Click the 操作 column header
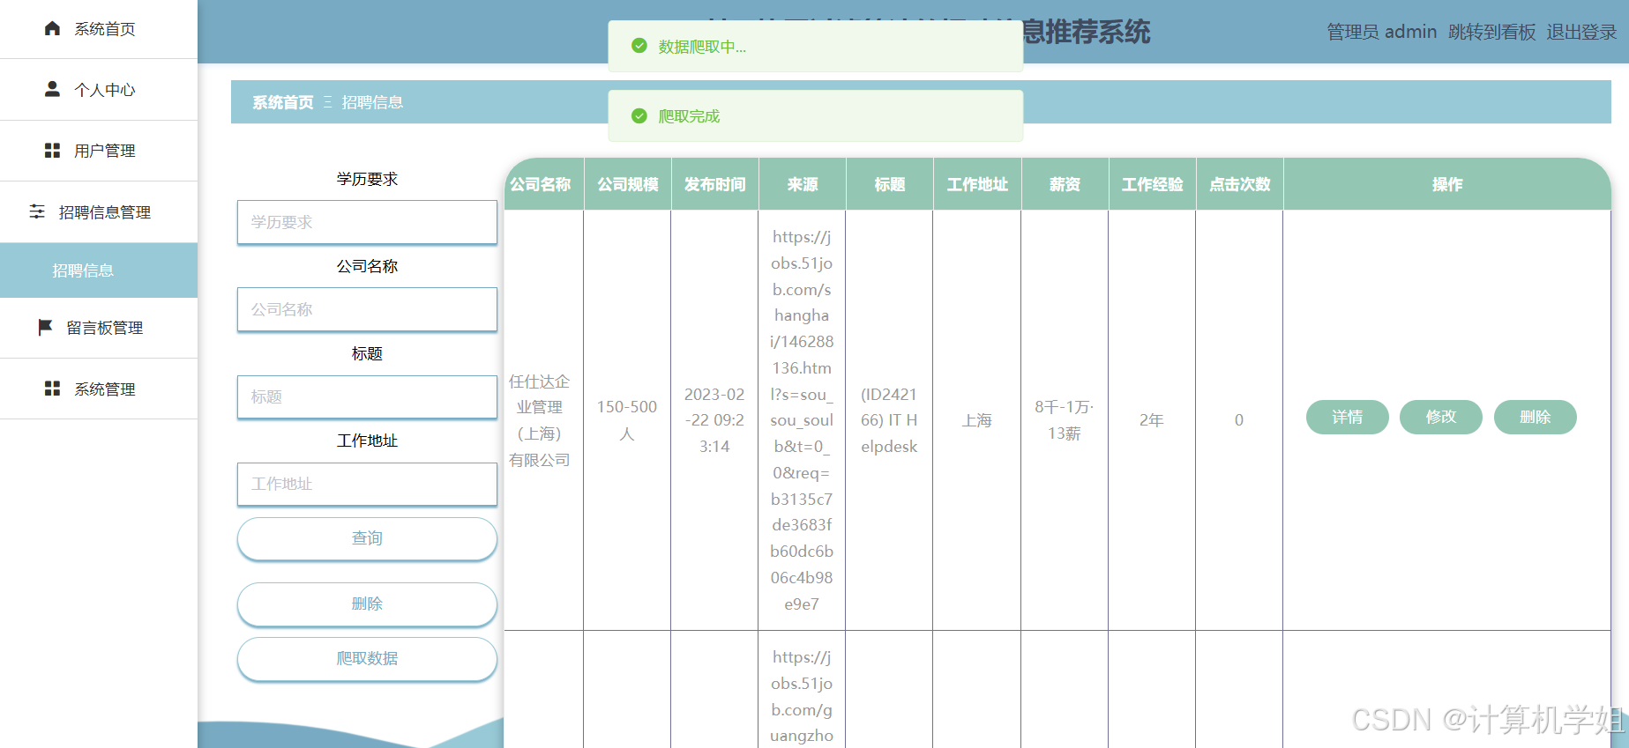Image resolution: width=1629 pixels, height=748 pixels. 1447,184
